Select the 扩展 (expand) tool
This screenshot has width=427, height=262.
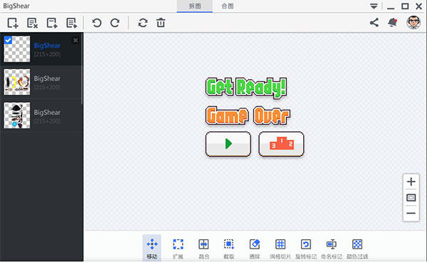click(x=178, y=248)
